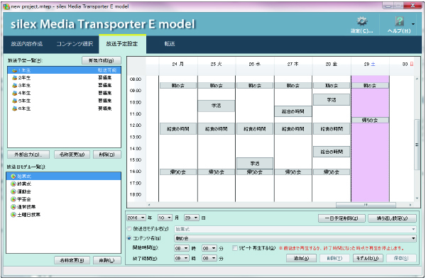Select the 帰りの会 block on Saturday 29
Viewport: 426px width, 280px height.
(x=370, y=120)
